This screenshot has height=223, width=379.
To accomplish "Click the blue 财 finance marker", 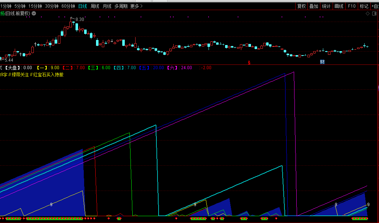I will coord(322,62).
